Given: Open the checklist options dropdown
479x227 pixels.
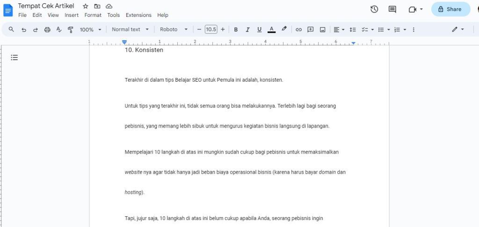Looking at the screenshot, I should pyautogui.click(x=372, y=29).
